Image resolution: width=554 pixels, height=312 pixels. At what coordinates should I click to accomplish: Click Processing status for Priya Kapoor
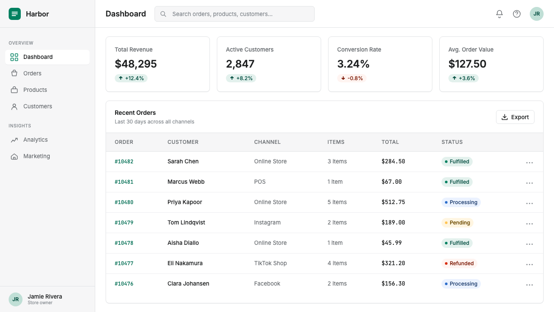461,202
